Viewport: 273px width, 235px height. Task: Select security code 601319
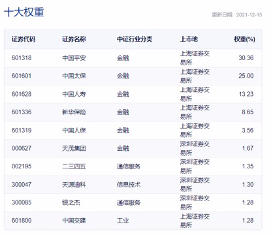coord(22,131)
